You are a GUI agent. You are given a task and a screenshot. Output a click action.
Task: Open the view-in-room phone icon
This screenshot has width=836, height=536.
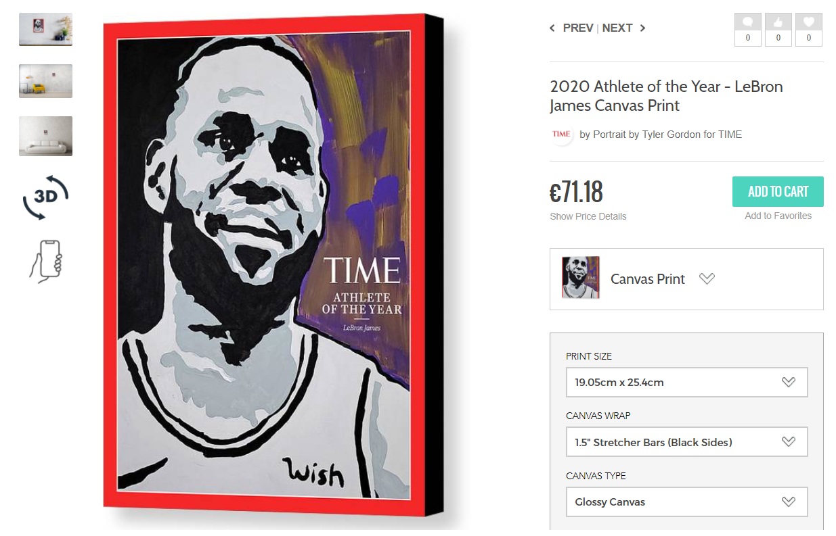(46, 260)
